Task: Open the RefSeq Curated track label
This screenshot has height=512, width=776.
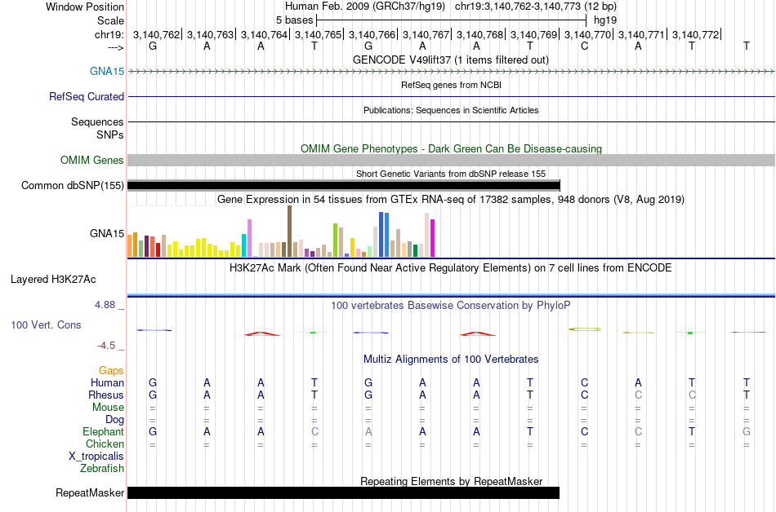Action: [x=87, y=96]
